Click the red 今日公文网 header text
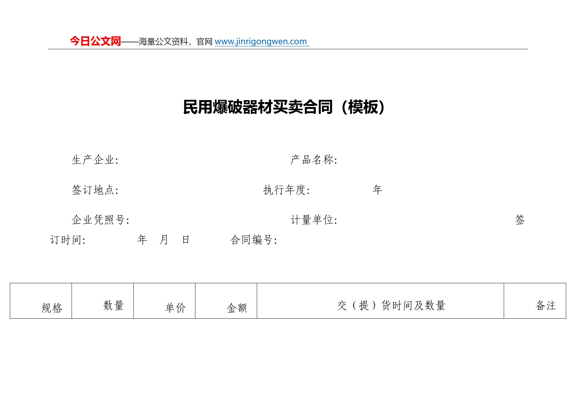Image resolution: width=576 pixels, height=407 pixels. click(95, 41)
